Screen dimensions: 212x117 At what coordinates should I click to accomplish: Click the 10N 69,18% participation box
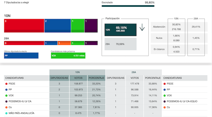coord(120,30)
